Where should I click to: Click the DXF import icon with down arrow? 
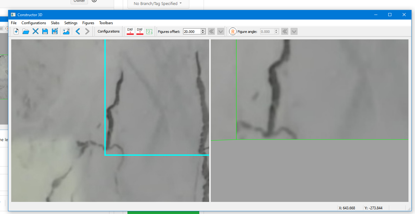coord(130,31)
